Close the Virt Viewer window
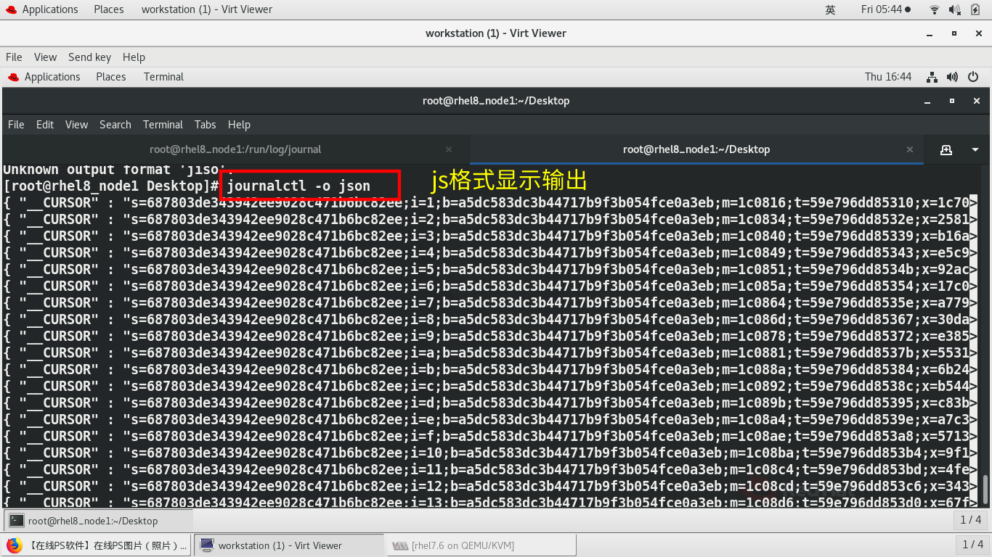The height and width of the screenshot is (557, 992). tap(978, 33)
